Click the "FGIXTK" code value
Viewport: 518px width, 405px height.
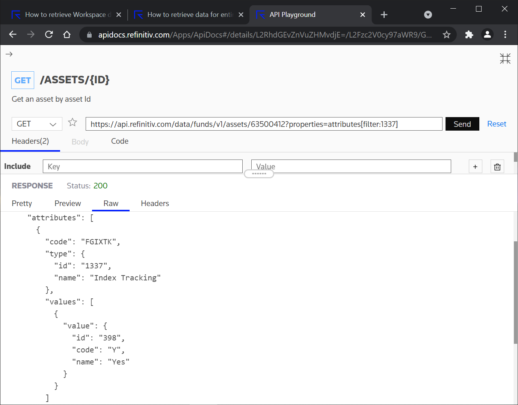(98, 242)
